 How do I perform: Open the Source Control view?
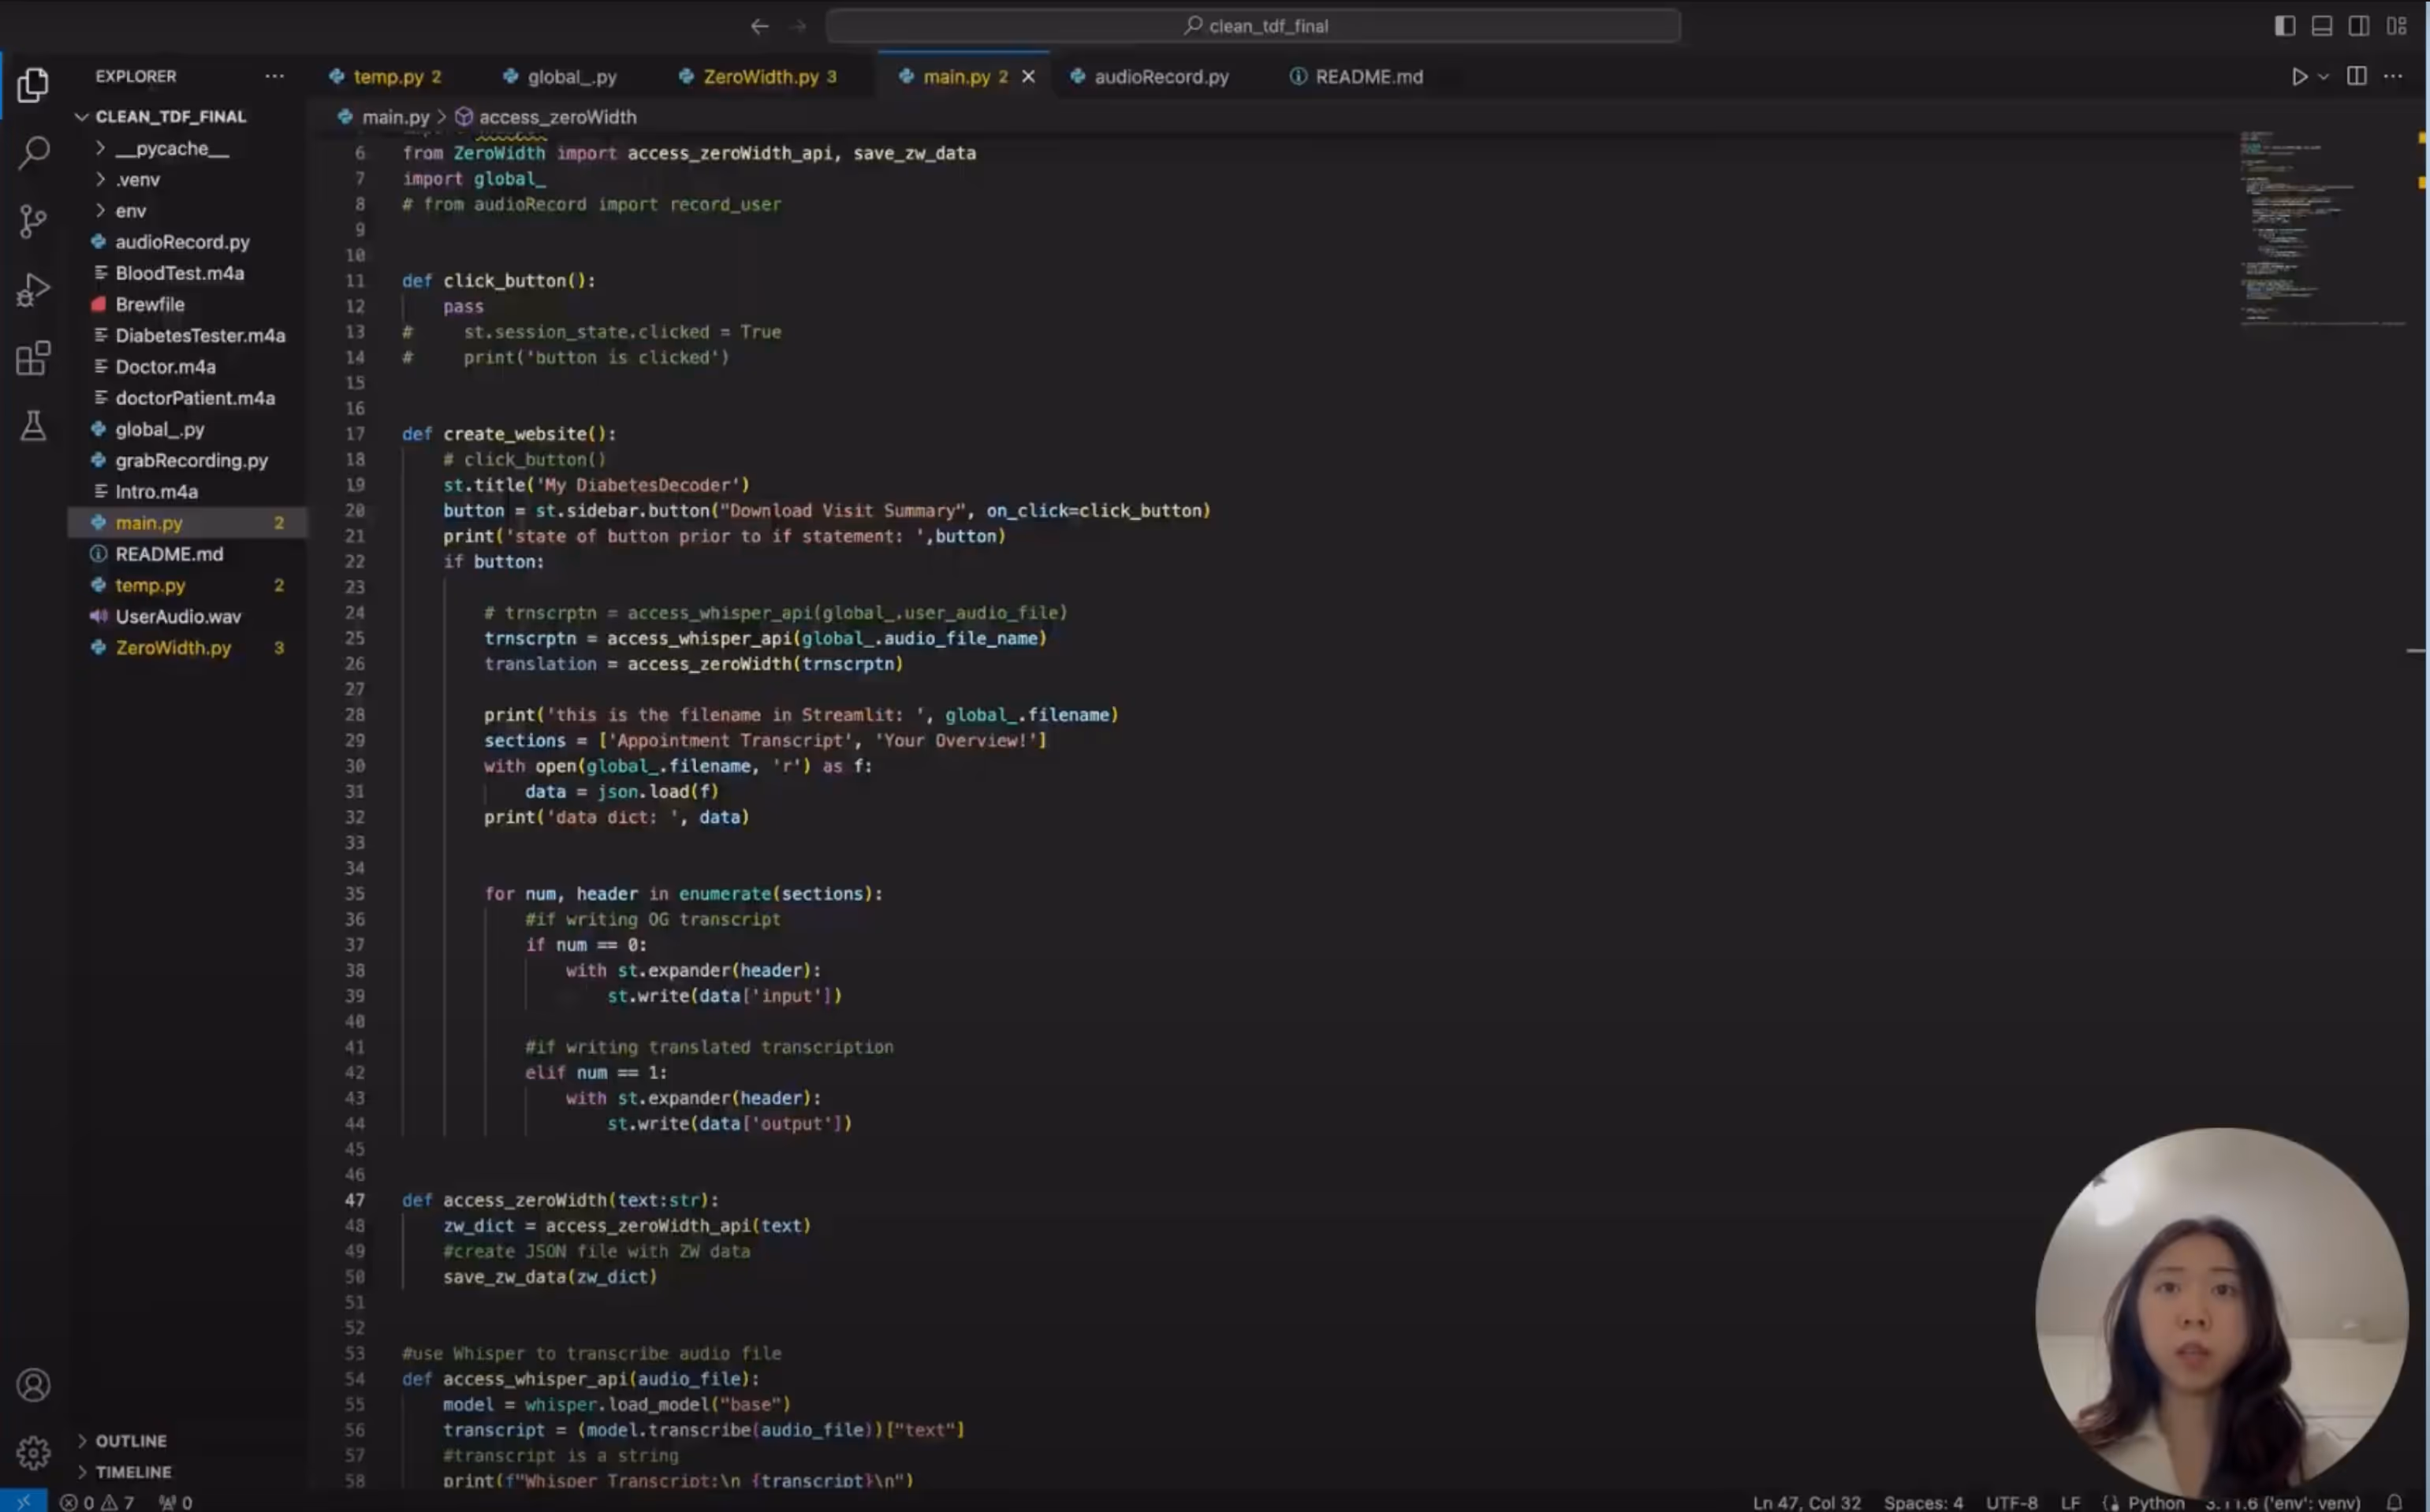tap(33, 221)
